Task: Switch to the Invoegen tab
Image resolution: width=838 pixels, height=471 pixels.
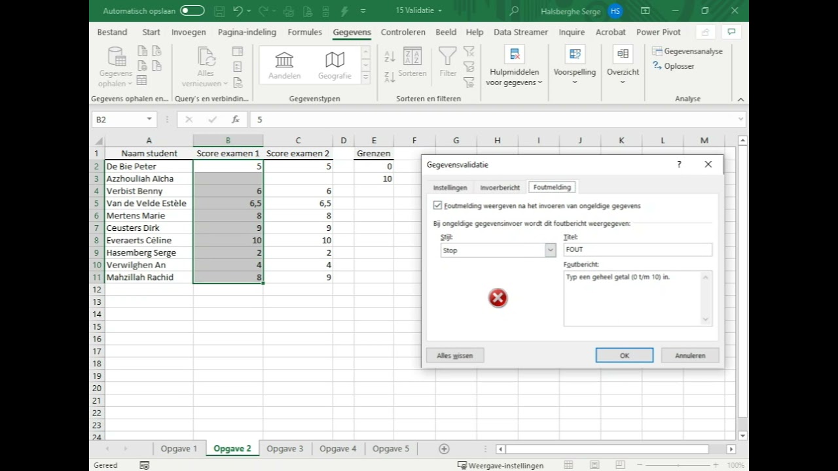Action: click(x=189, y=32)
